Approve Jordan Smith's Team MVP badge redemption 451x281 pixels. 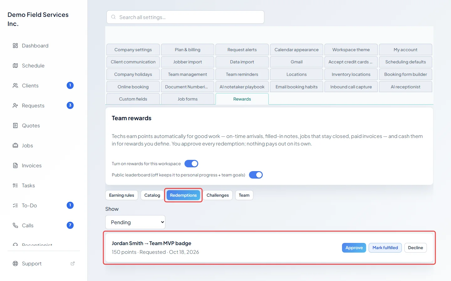354,248
